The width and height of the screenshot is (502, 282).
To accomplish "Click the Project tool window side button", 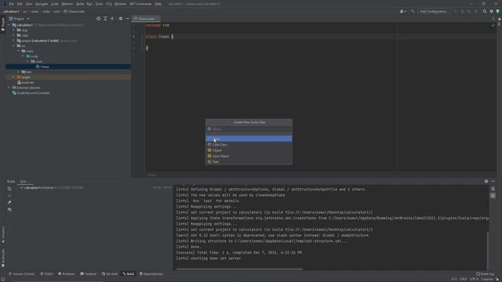I will [x=3, y=24].
